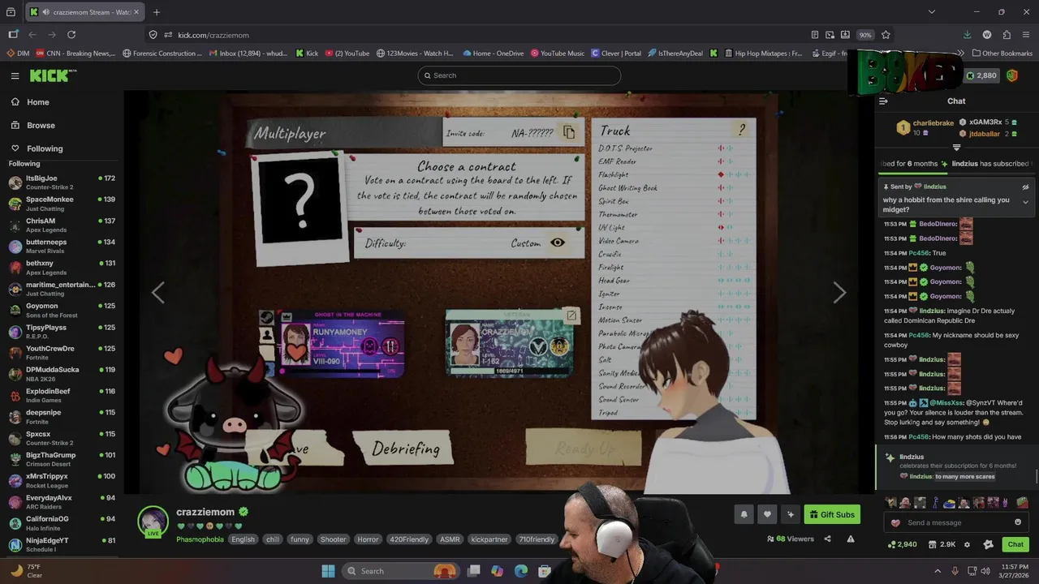Click the 90% zoom level indicator

coord(865,35)
